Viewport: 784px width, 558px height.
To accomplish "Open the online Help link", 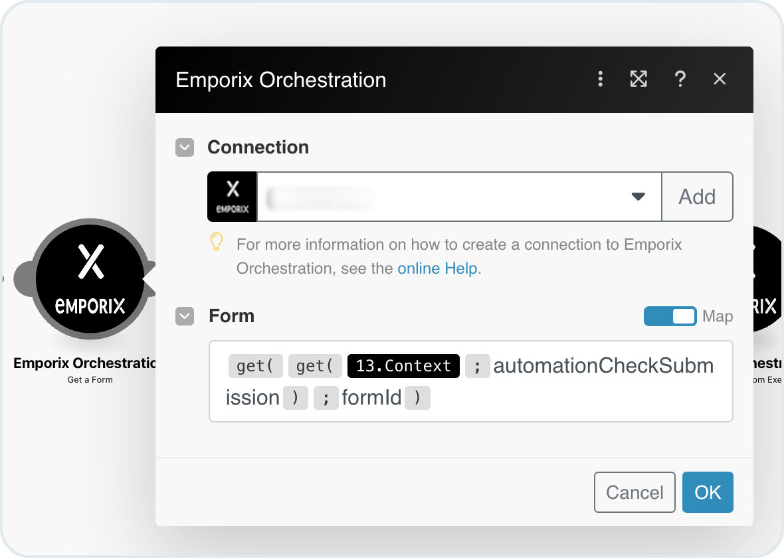I will point(437,268).
